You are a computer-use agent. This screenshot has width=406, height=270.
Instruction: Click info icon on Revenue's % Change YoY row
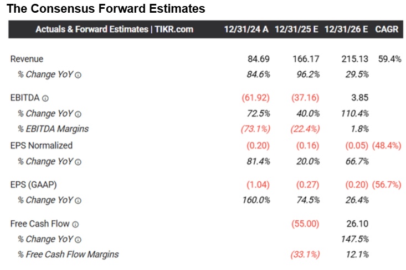click(x=78, y=75)
